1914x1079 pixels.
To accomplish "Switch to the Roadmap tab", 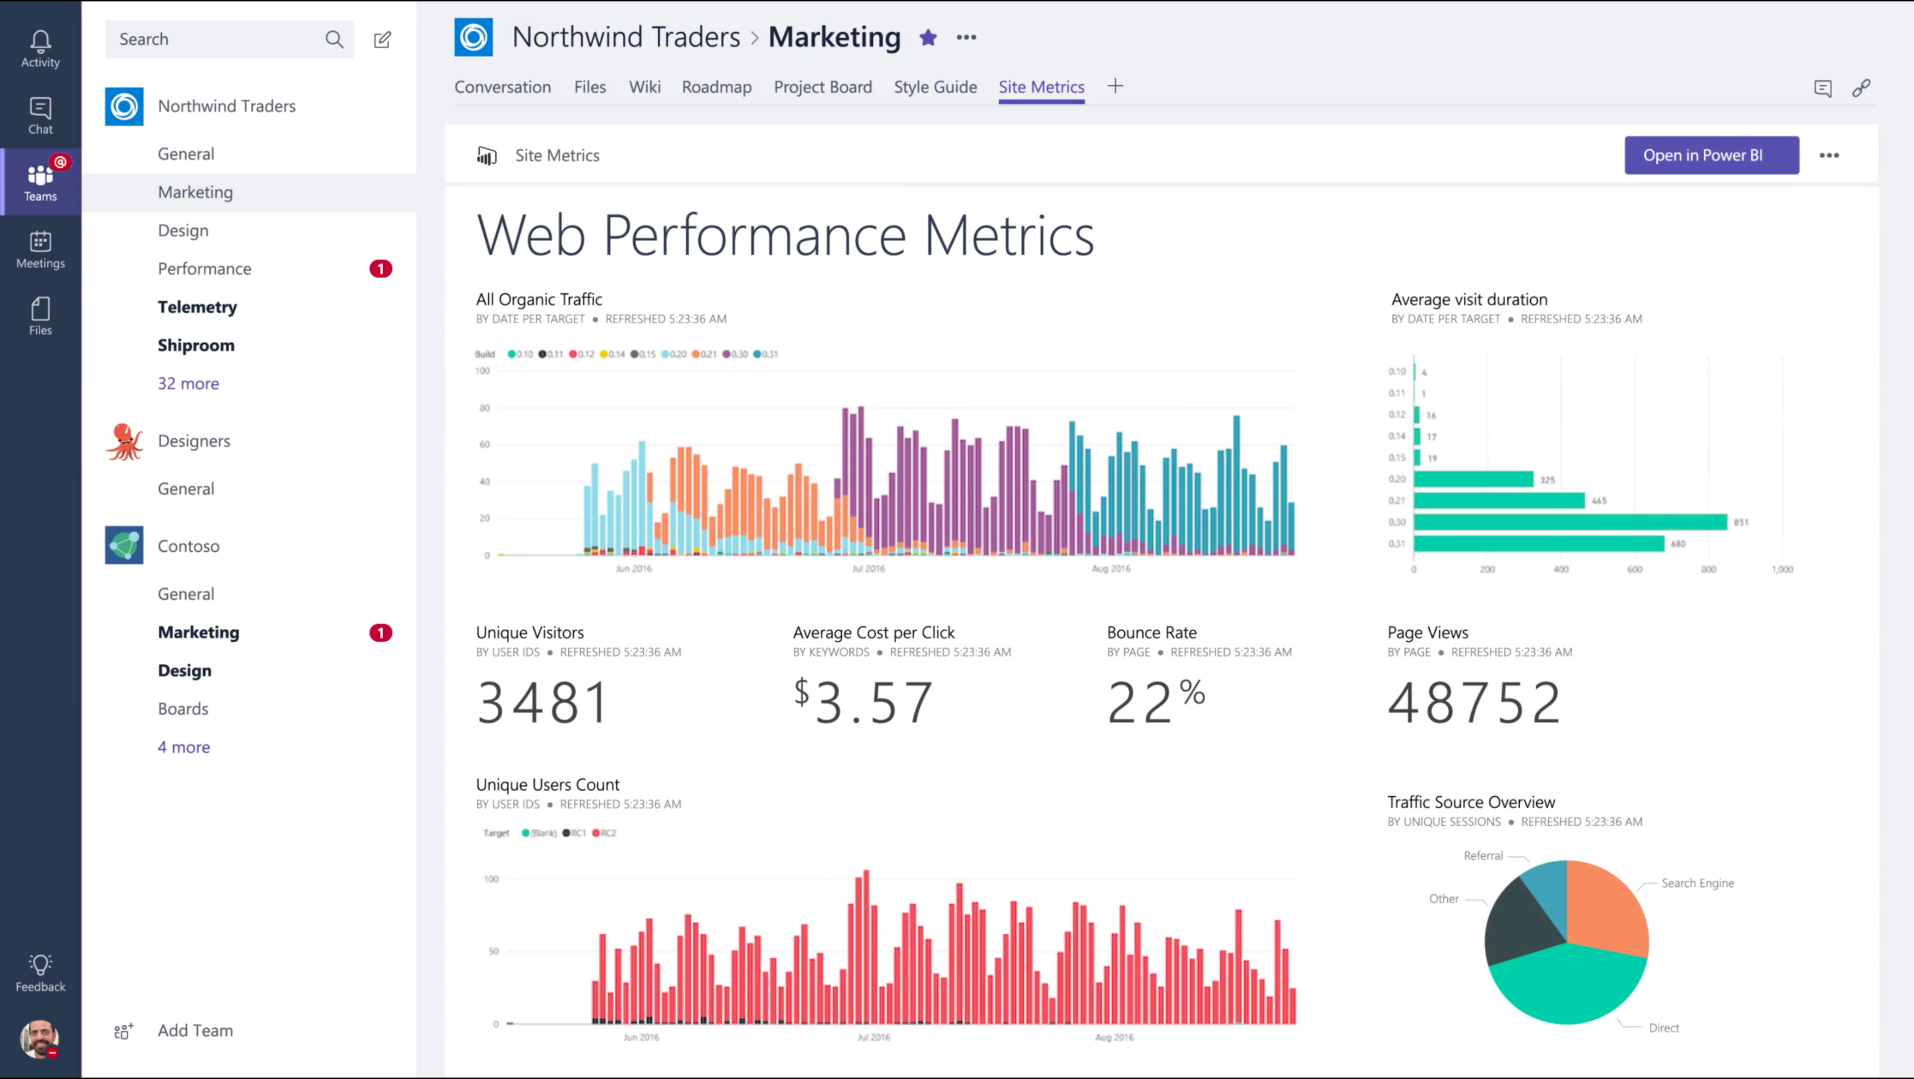I will (x=716, y=87).
